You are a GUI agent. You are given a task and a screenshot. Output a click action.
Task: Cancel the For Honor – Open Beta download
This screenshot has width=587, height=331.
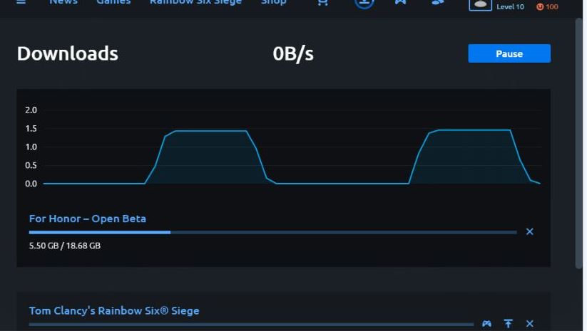point(529,231)
